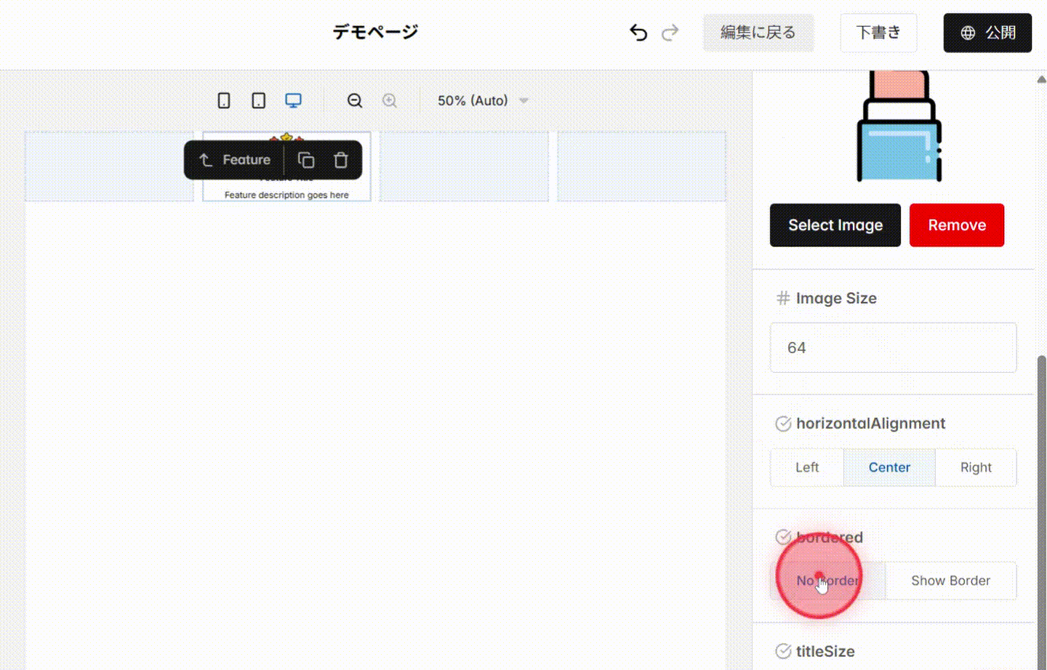This screenshot has height=670, width=1047.
Task: Duplicate the Feature block via copy icon
Action: 305,160
